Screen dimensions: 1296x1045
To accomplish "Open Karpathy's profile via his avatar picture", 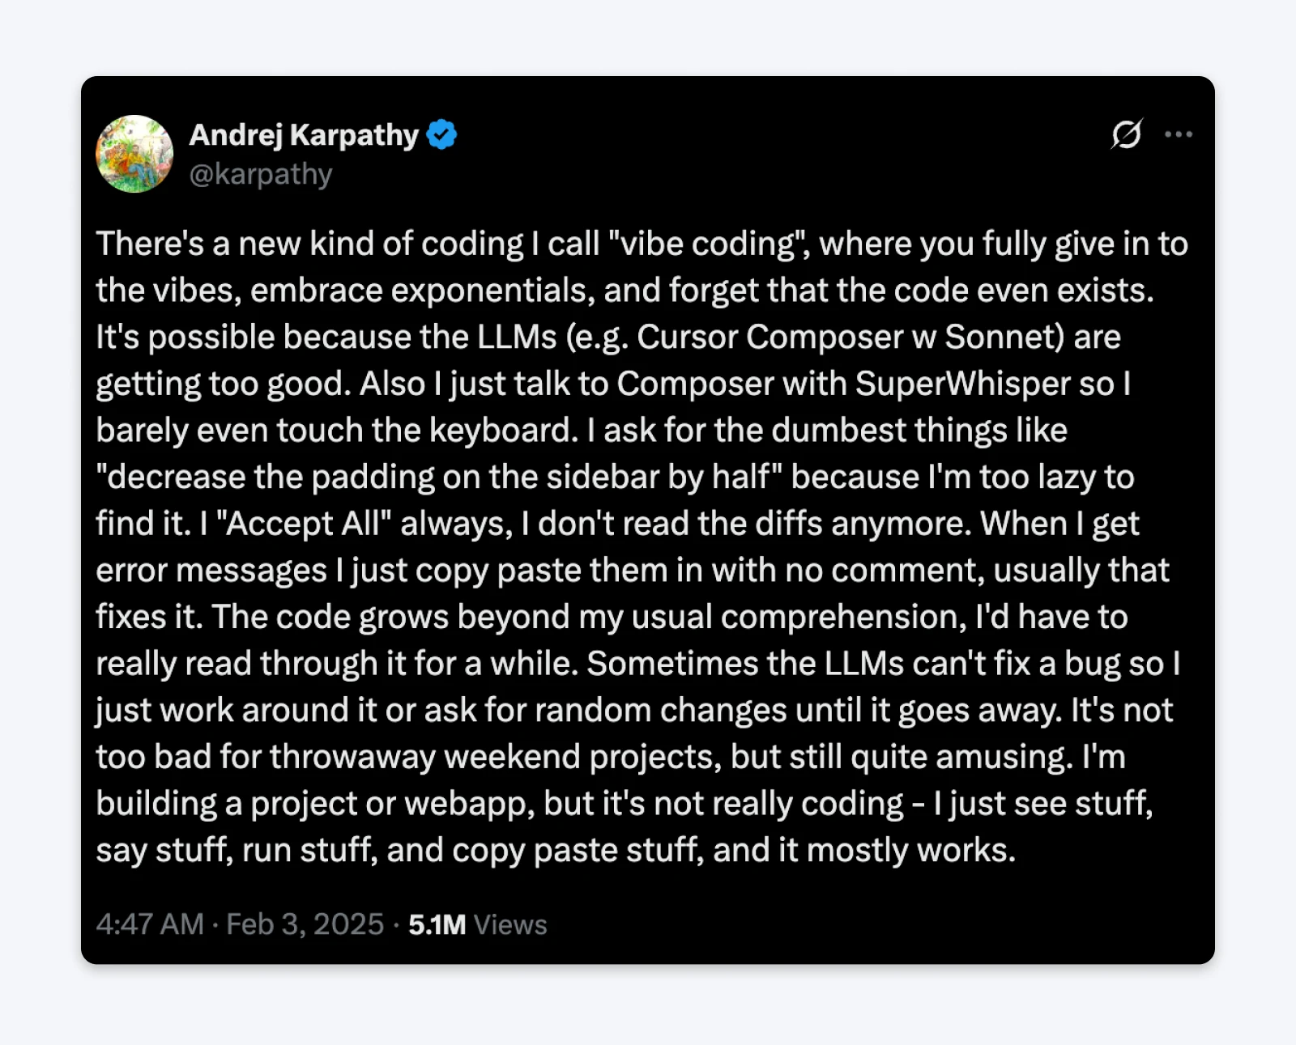I will click(134, 155).
